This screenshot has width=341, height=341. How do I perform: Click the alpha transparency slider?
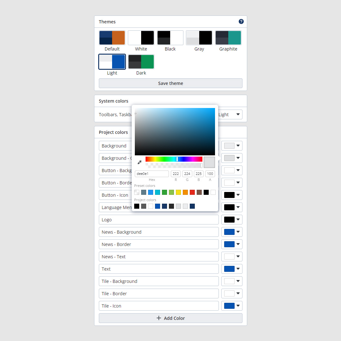pos(174,165)
